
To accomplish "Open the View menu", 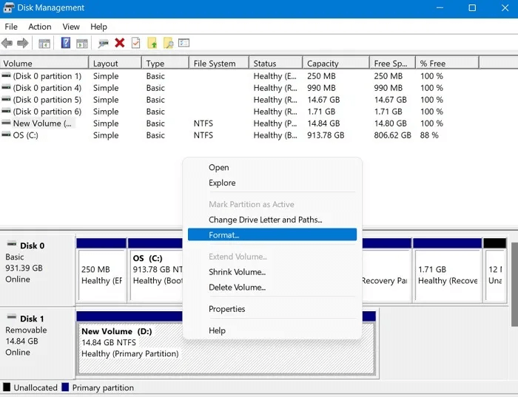I will coord(71,27).
